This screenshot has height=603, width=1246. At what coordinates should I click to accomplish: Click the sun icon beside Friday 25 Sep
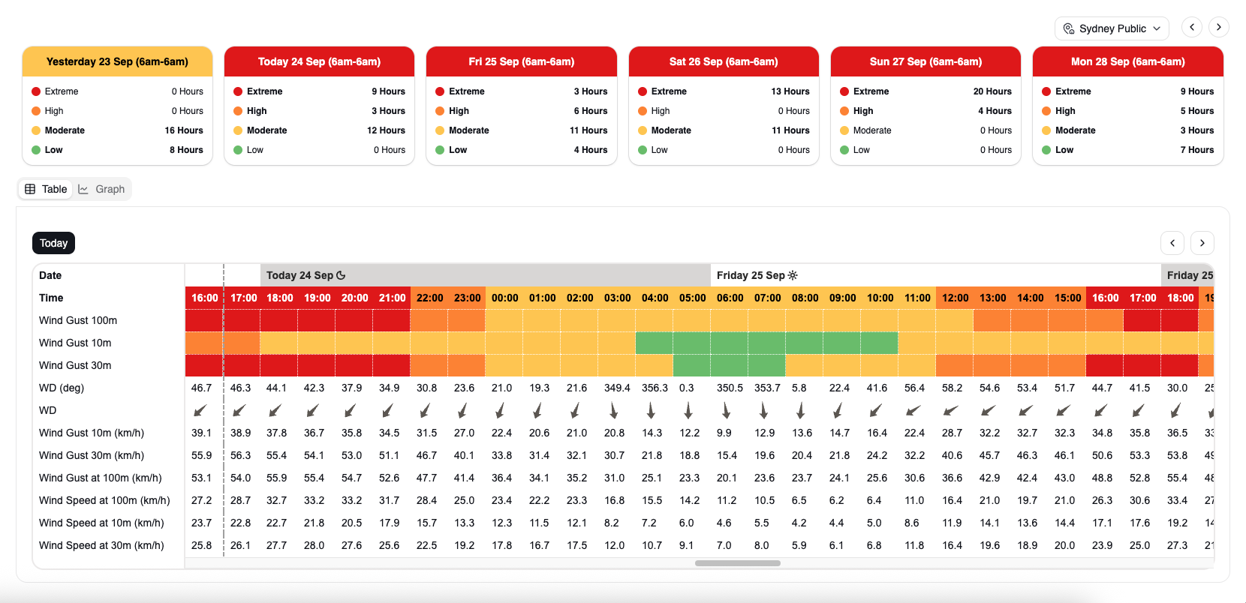pyautogui.click(x=793, y=275)
